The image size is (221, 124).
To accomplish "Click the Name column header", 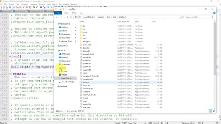I will pos(82,22).
